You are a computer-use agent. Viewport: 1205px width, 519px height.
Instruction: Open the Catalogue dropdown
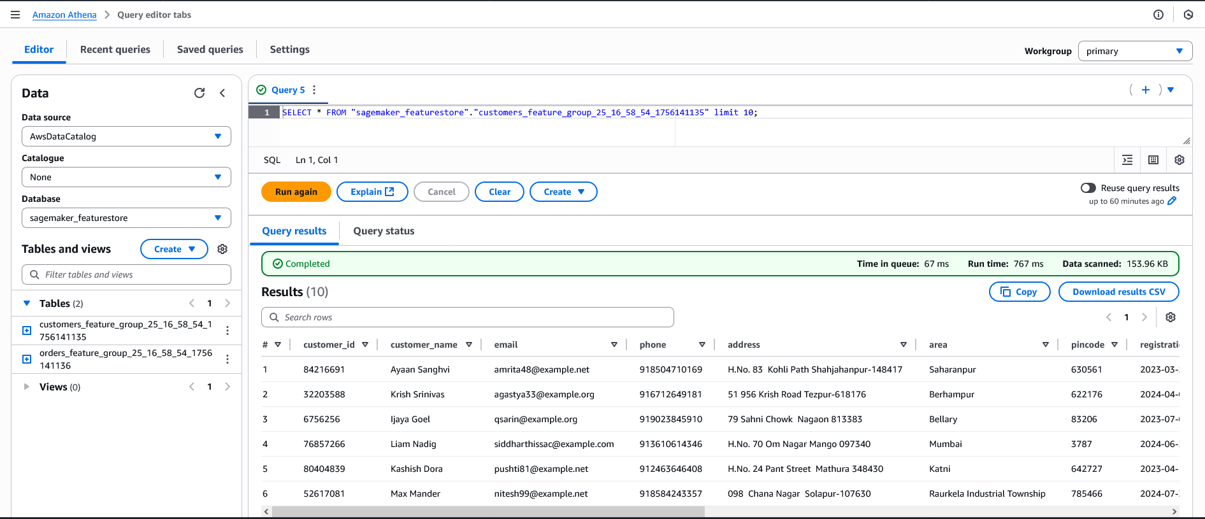pos(126,177)
